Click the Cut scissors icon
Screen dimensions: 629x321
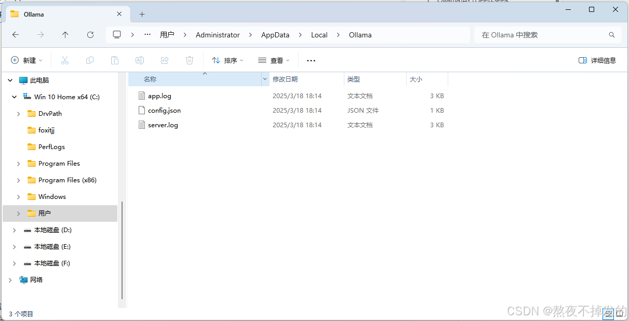tap(65, 60)
